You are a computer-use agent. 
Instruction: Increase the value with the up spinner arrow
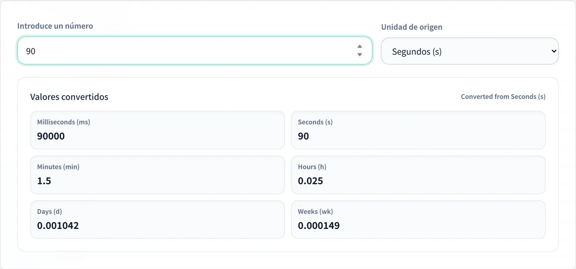360,46
